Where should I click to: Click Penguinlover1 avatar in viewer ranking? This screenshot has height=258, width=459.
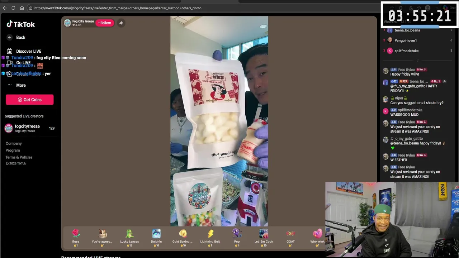(x=390, y=40)
